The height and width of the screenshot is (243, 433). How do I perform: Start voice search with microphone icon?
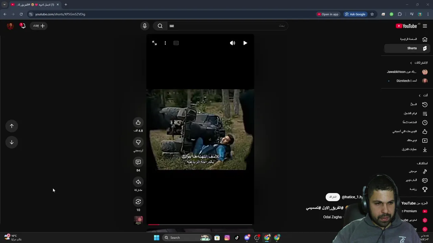pyautogui.click(x=145, y=26)
